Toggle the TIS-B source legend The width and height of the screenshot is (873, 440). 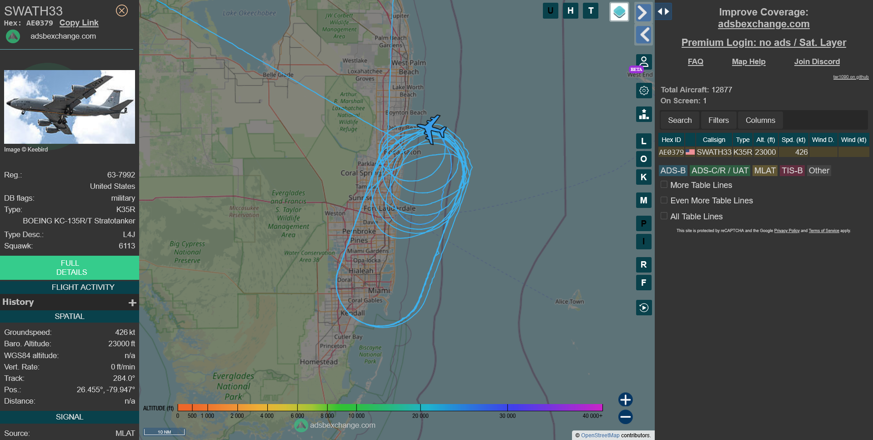pyautogui.click(x=792, y=171)
